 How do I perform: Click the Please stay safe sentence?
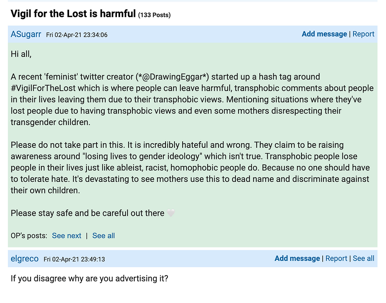point(87,213)
